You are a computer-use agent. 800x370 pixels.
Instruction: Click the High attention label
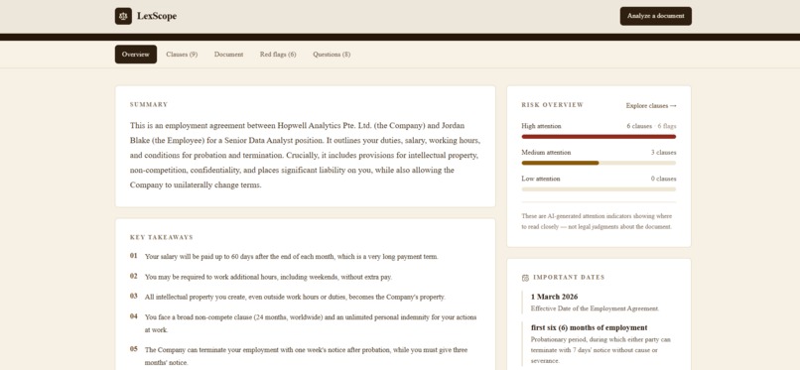click(541, 126)
